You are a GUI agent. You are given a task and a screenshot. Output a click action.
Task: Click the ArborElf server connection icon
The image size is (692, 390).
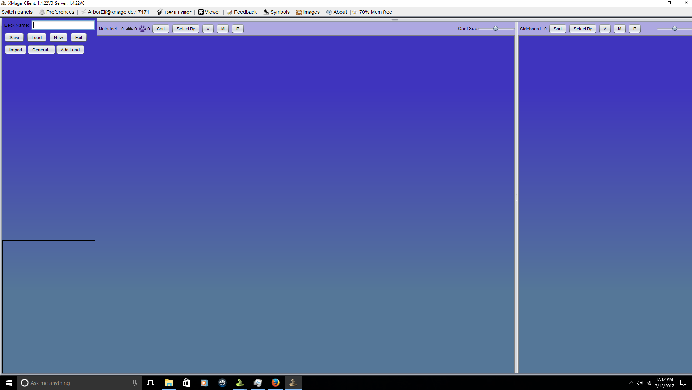pos(84,12)
